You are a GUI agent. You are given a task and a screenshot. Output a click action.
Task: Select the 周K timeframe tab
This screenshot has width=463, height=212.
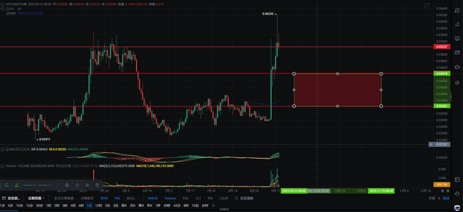[124, 206]
